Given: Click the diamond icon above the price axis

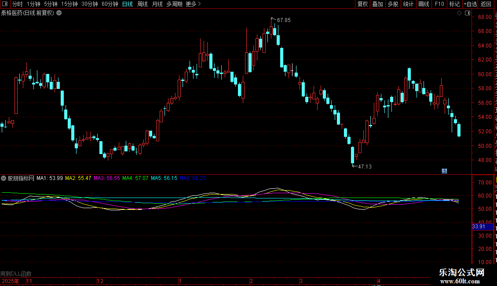Looking at the screenshot, I should (x=459, y=13).
